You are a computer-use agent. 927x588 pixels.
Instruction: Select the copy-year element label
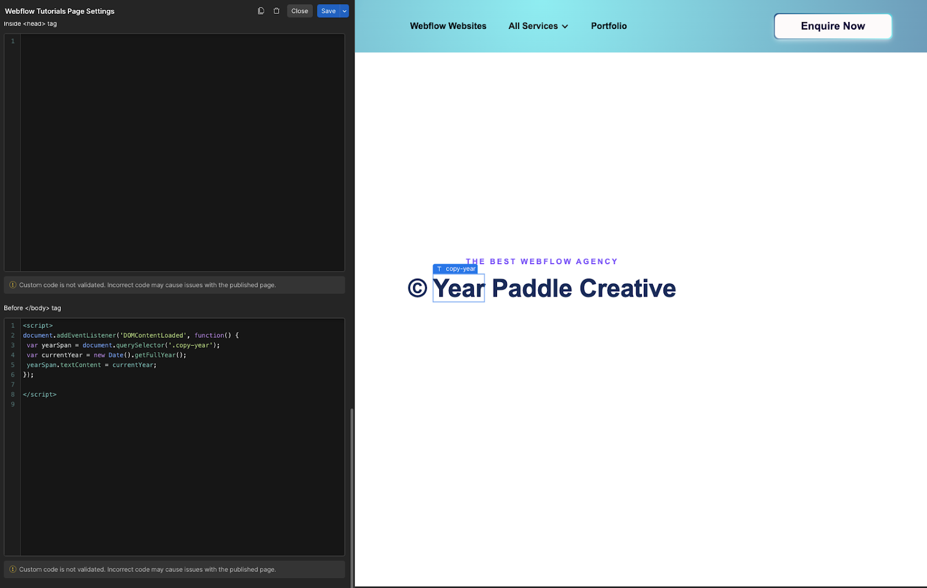455,269
